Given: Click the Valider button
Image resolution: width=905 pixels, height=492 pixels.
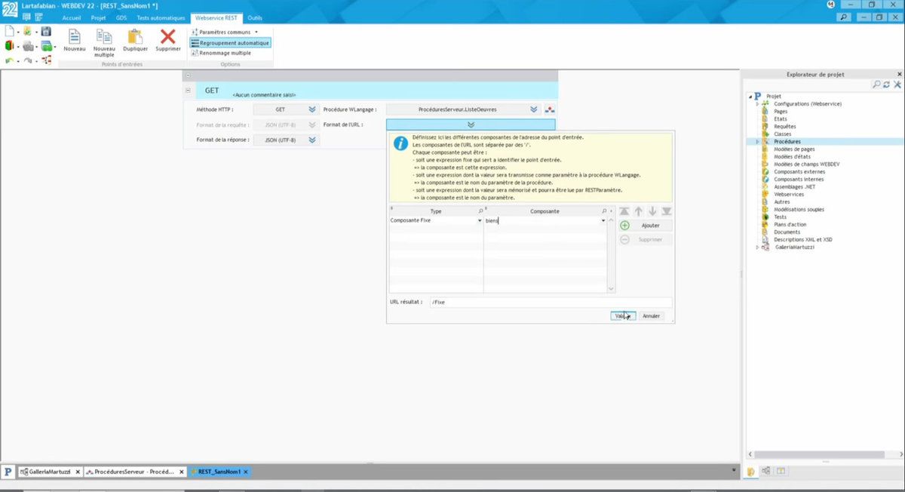Looking at the screenshot, I should (622, 315).
